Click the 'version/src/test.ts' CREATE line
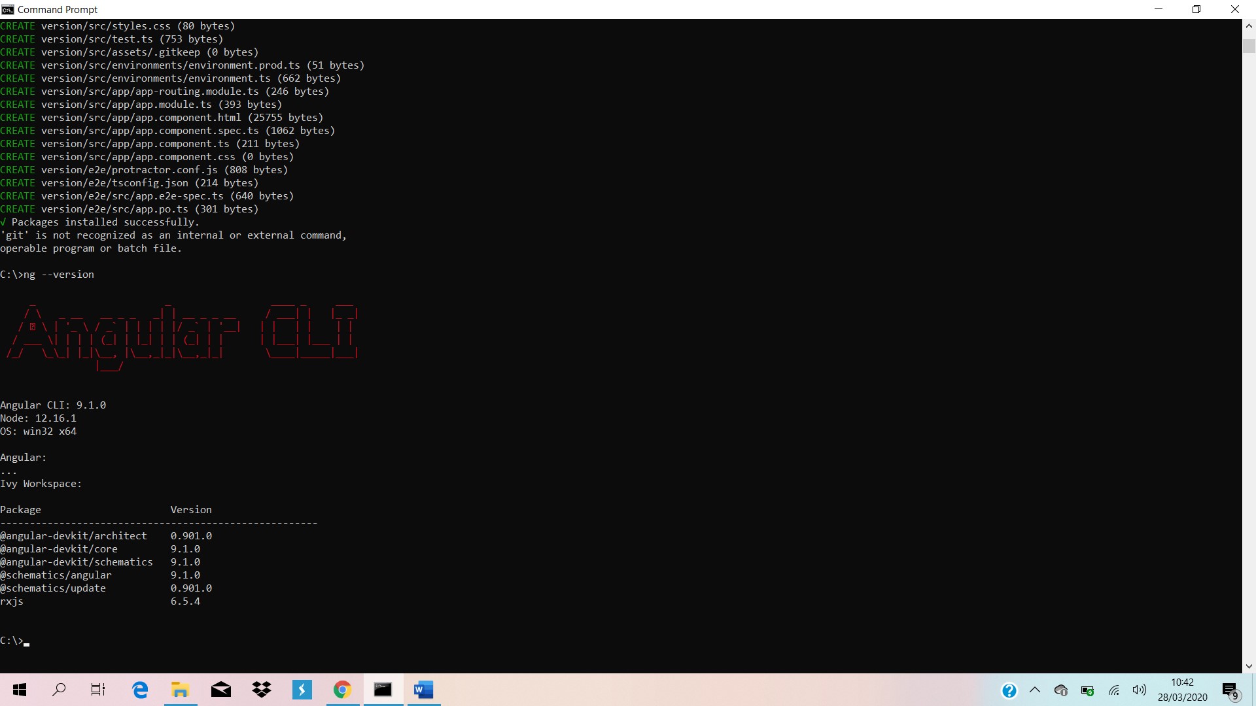The image size is (1256, 706). click(x=112, y=39)
